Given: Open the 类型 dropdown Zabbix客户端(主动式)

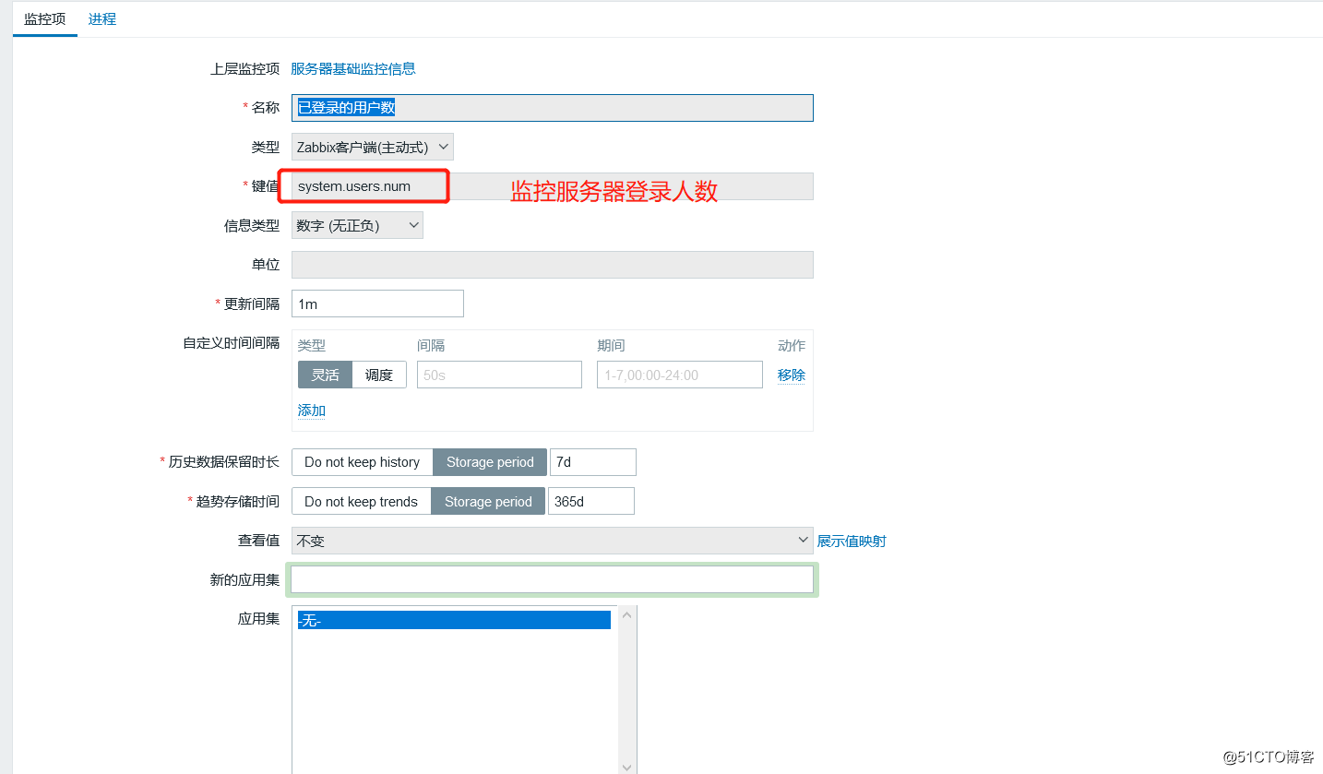Looking at the screenshot, I should [373, 147].
